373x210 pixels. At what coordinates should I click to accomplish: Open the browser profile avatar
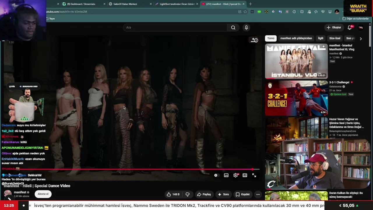point(337,12)
